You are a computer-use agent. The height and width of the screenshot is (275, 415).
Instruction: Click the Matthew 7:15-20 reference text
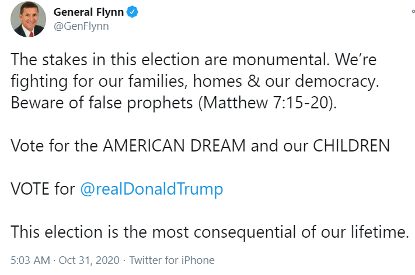pos(267,103)
